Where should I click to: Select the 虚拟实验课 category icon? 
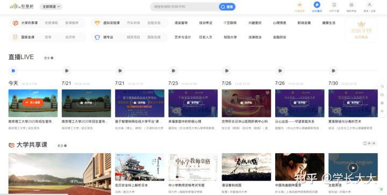click(97, 23)
